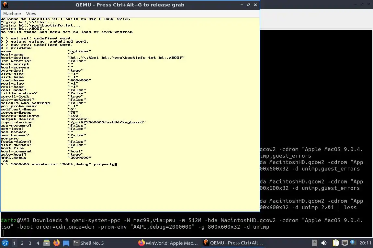Click the QEMU window title bar text
Viewport: 373px width, 248px height.
(x=130, y=5)
